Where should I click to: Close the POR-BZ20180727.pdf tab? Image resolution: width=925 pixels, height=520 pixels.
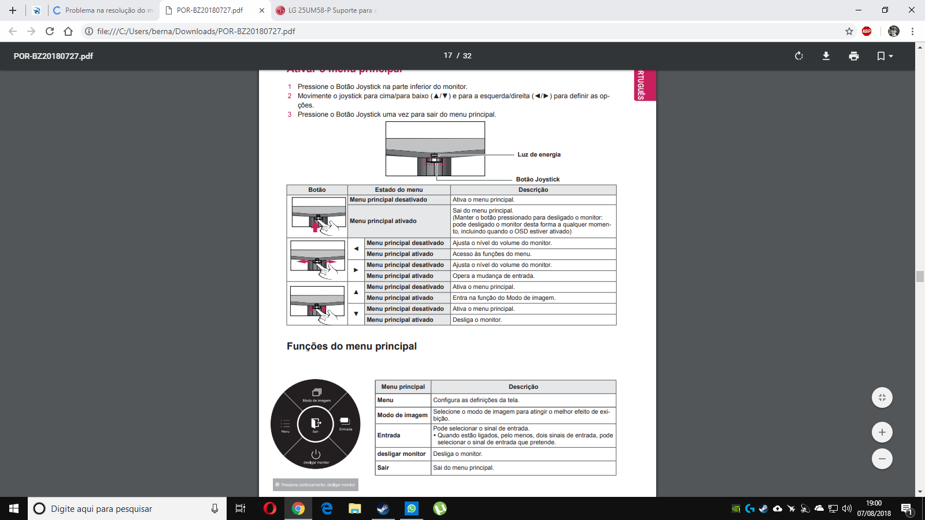click(x=262, y=10)
